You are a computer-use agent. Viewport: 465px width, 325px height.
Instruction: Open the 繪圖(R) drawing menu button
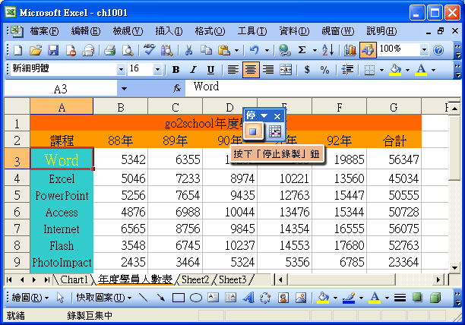click(30, 298)
